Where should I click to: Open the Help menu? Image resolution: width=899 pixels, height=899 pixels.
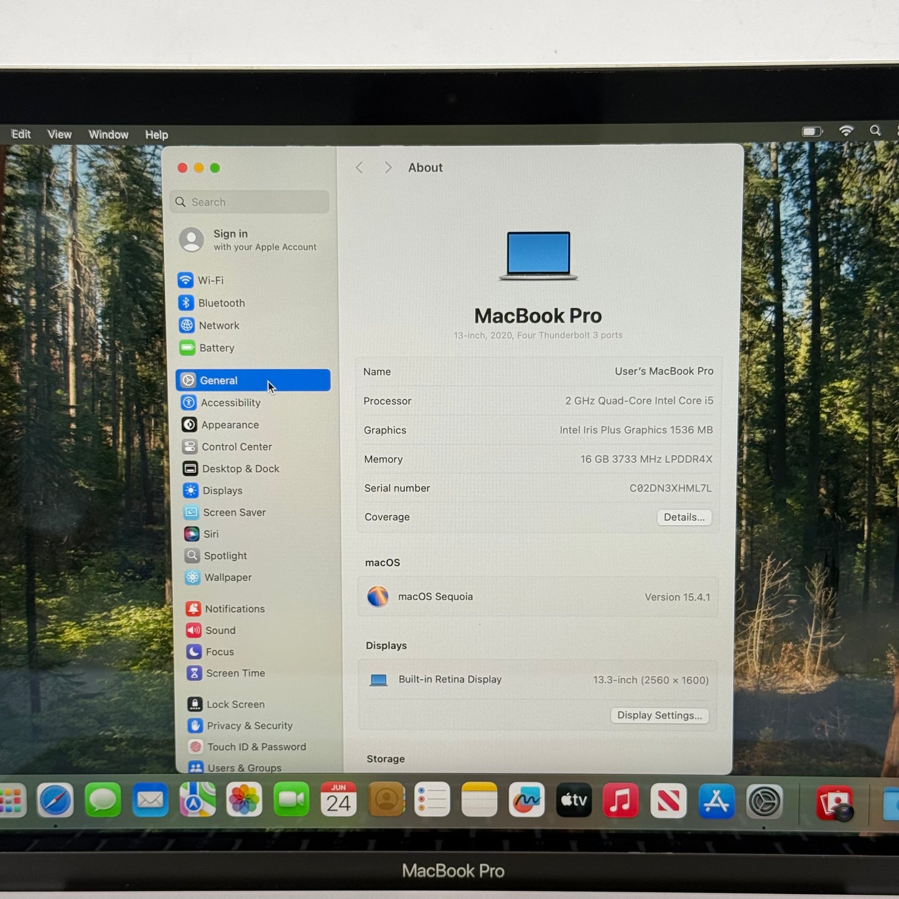(157, 134)
